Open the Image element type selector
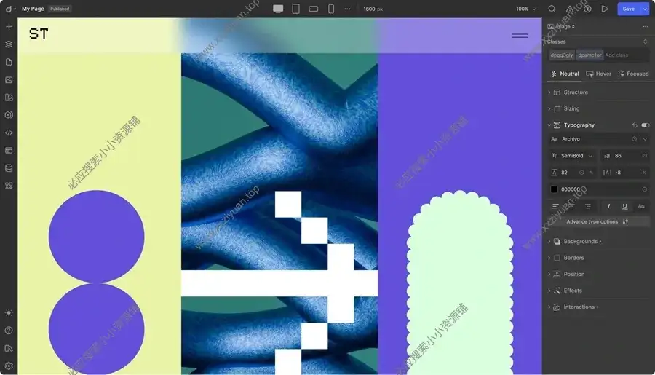The height and width of the screenshot is (375, 655). (562, 26)
